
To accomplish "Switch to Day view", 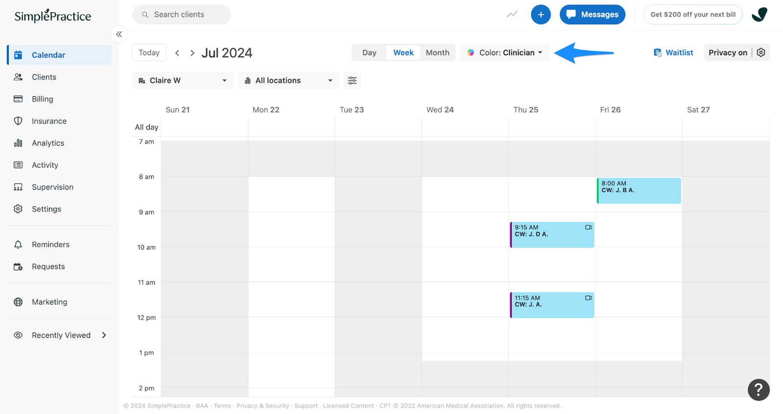I will coord(369,52).
